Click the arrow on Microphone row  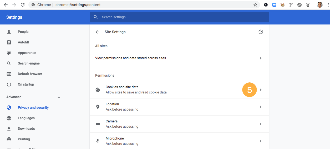(261, 141)
